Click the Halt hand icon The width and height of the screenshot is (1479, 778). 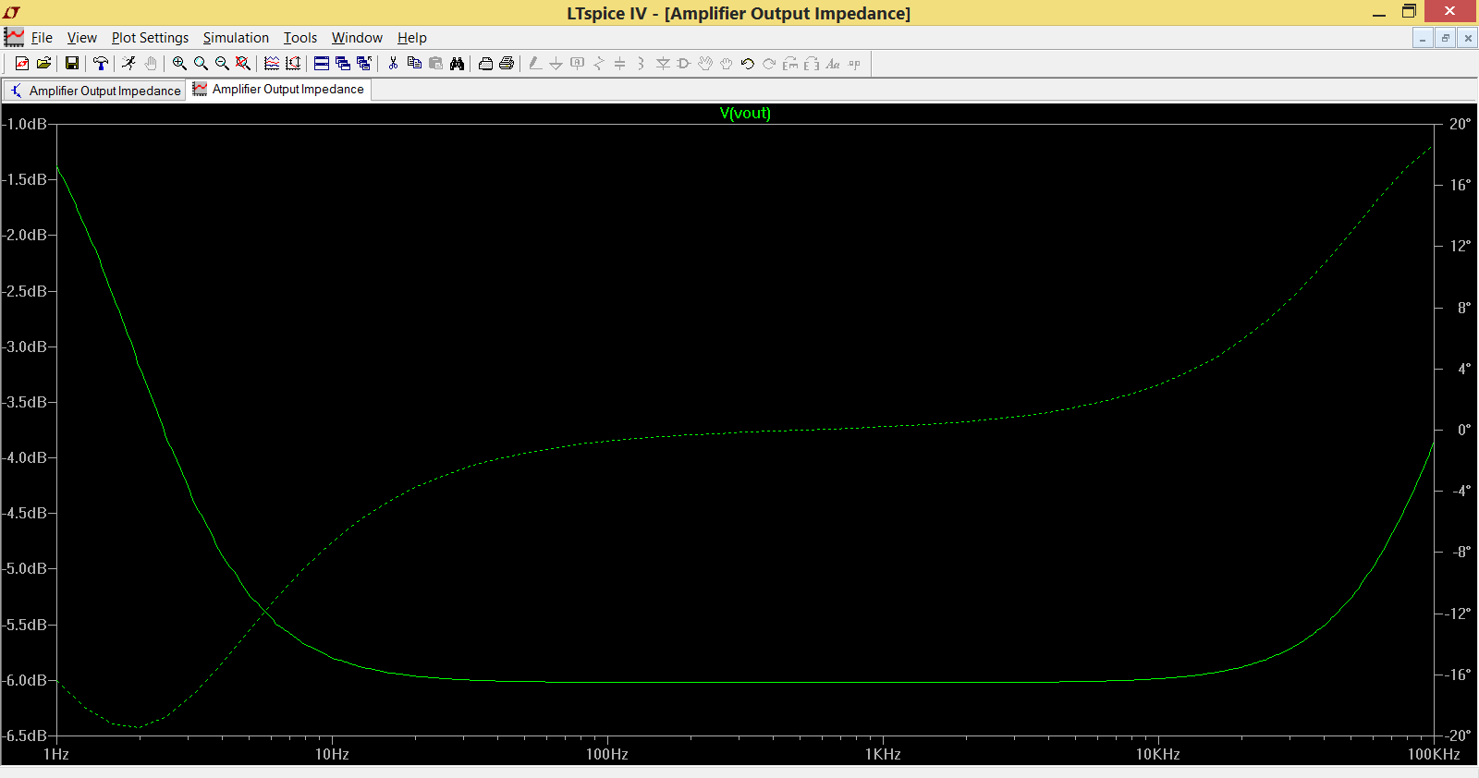pyautogui.click(x=151, y=64)
